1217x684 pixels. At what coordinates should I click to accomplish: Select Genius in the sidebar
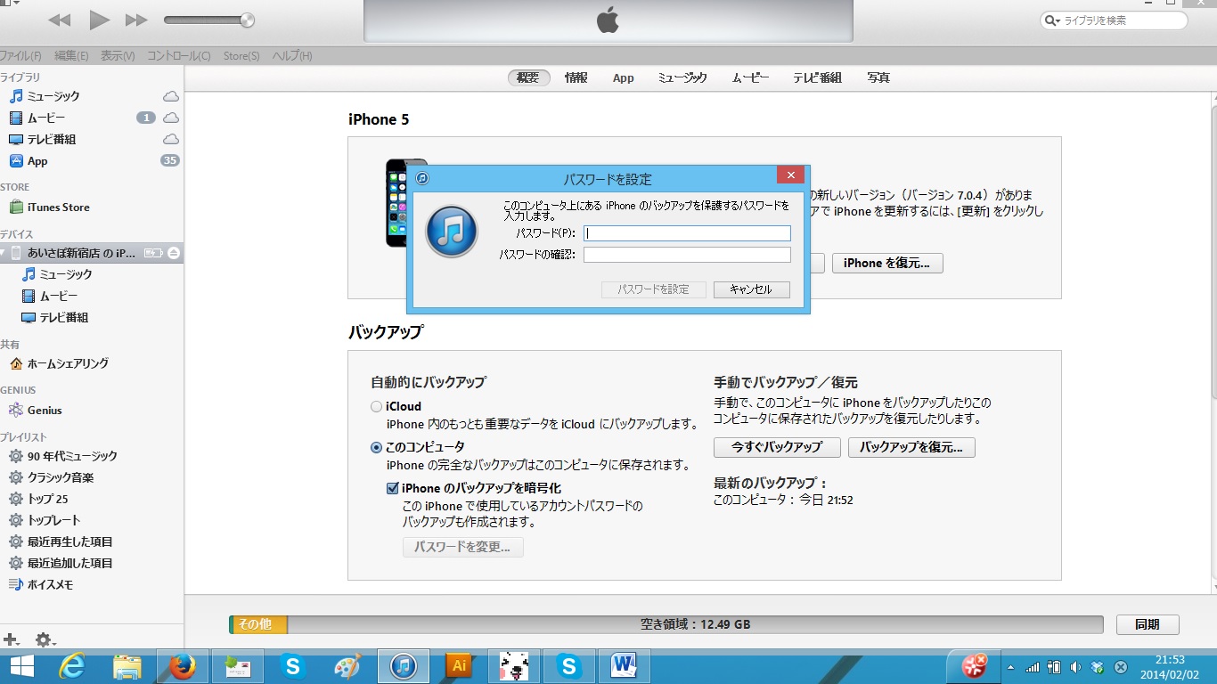point(45,411)
